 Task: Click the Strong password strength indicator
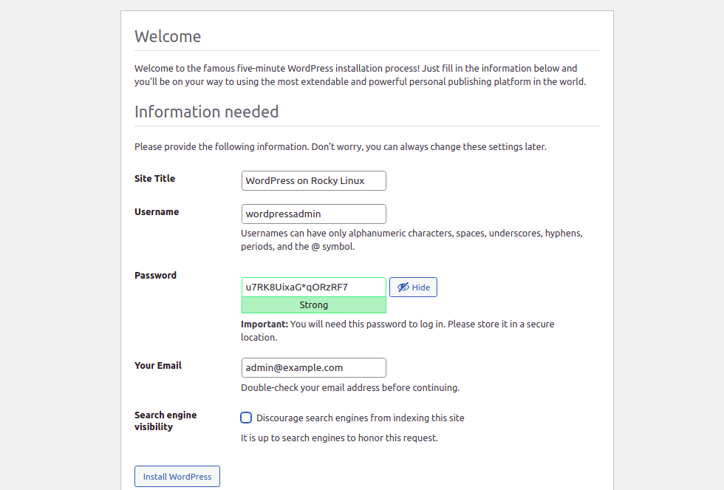[x=313, y=304]
